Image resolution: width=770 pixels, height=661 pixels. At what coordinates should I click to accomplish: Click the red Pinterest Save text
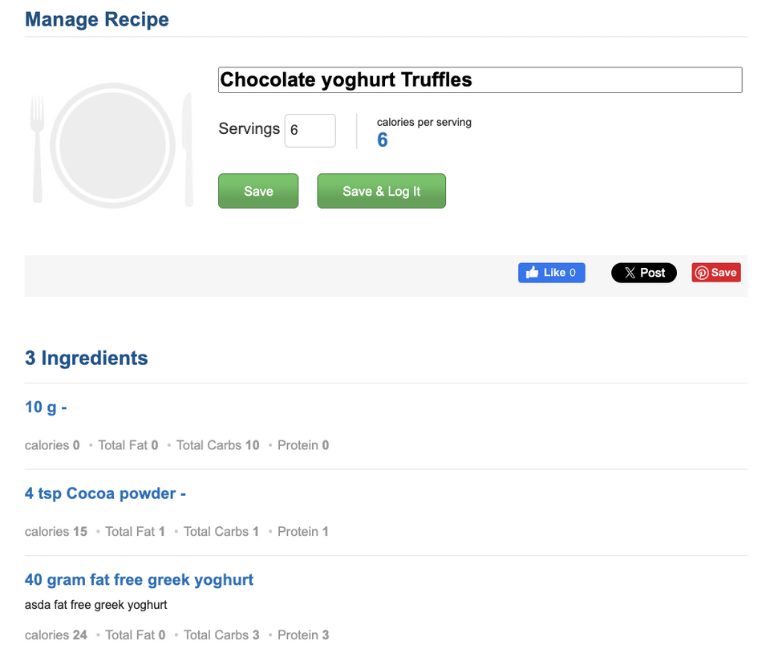[x=723, y=273]
